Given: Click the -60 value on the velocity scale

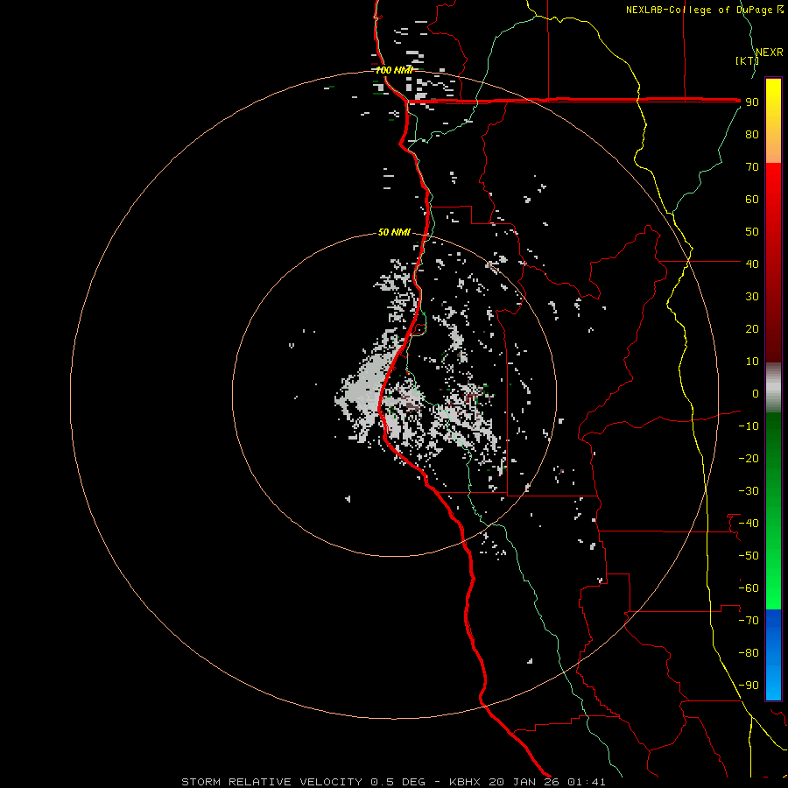Looking at the screenshot, I should (x=749, y=588).
